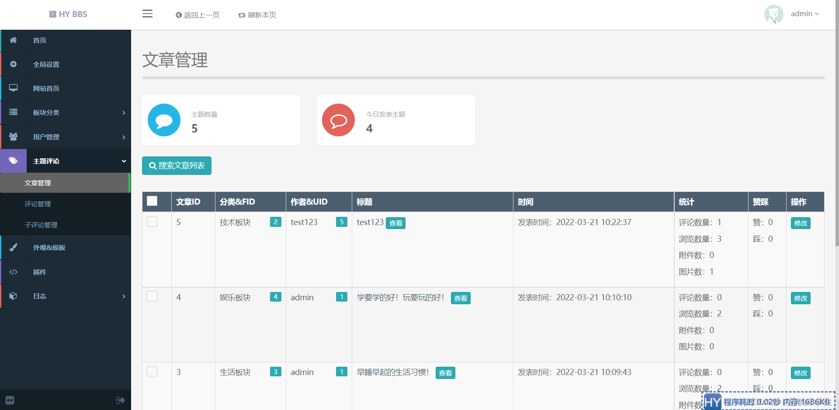
Task: Click the chat face icon at sidebar bottom
Action: tap(10, 400)
